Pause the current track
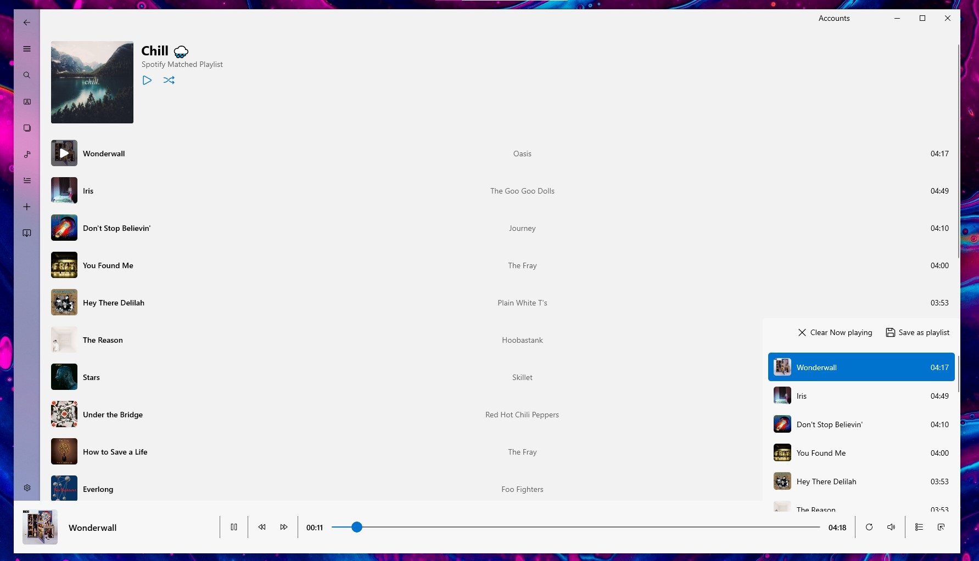The width and height of the screenshot is (979, 561). (x=234, y=527)
